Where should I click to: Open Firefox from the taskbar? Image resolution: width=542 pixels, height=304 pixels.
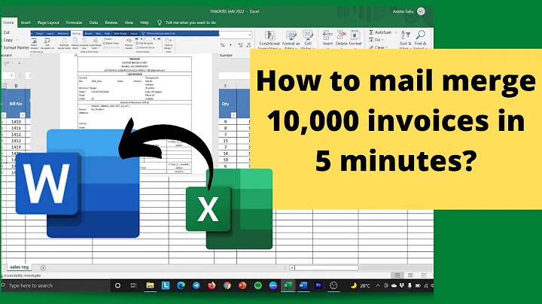(212, 285)
